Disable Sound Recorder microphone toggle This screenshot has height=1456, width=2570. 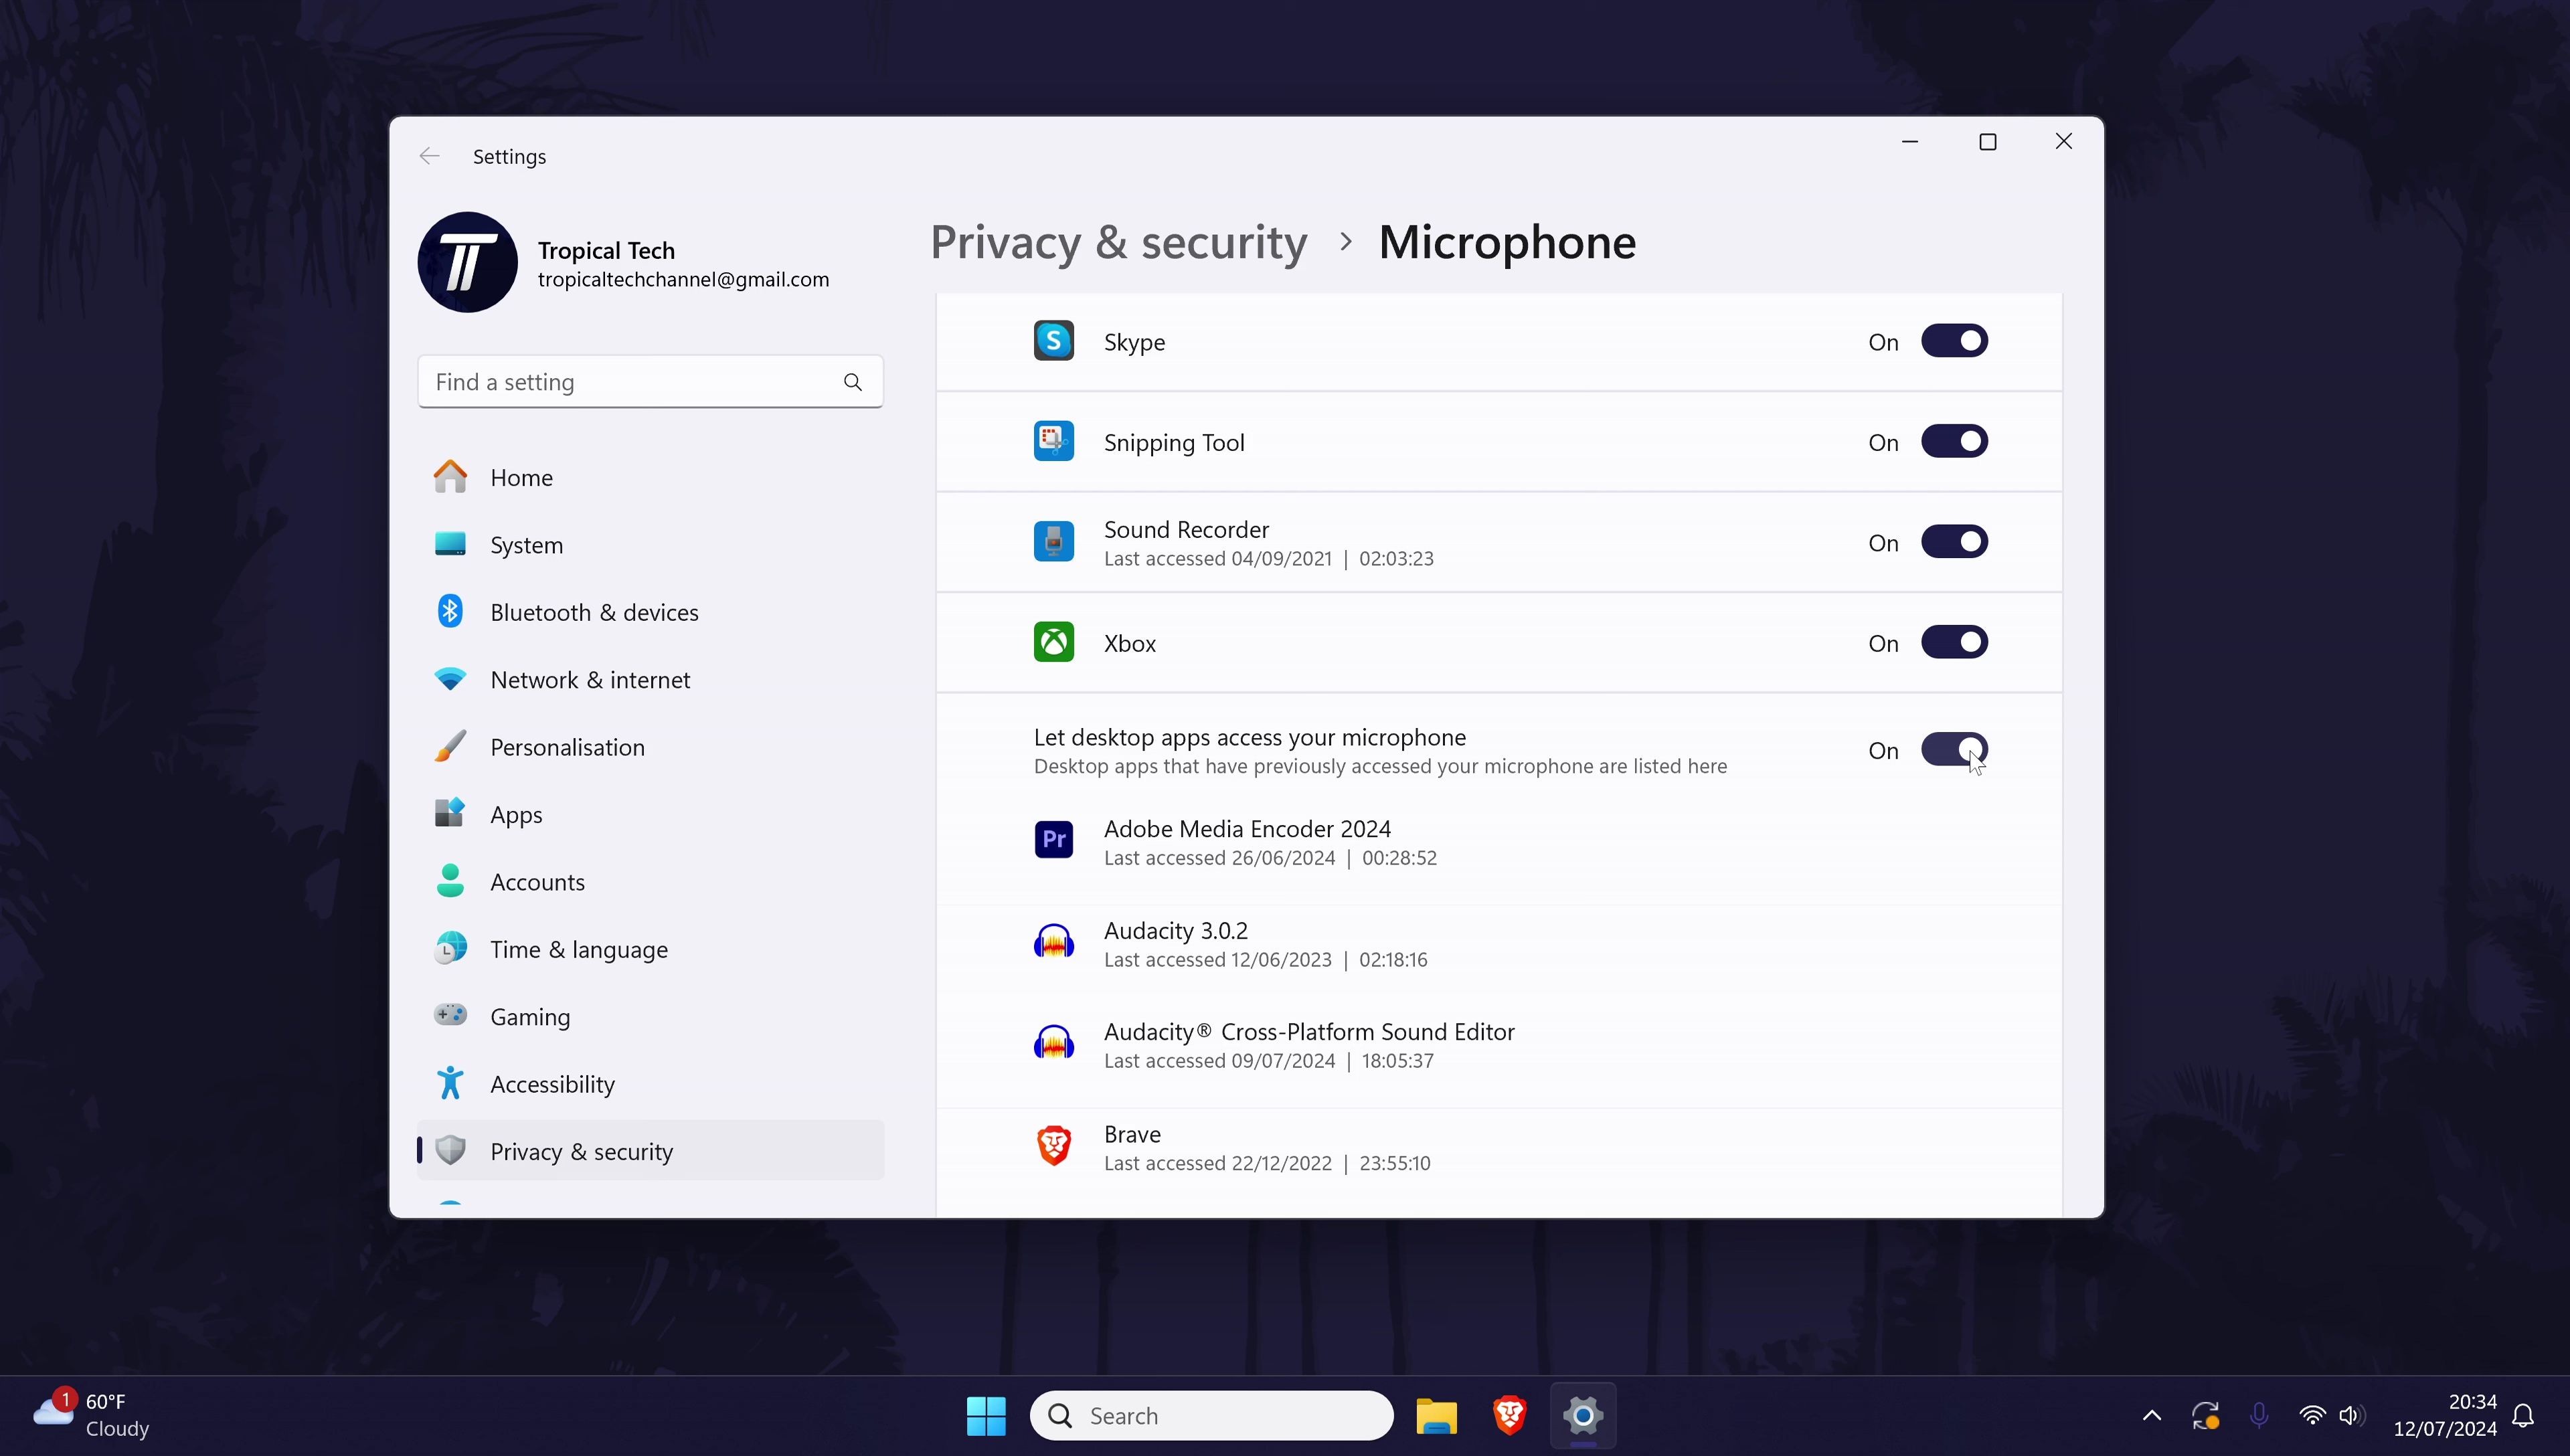point(1954,542)
